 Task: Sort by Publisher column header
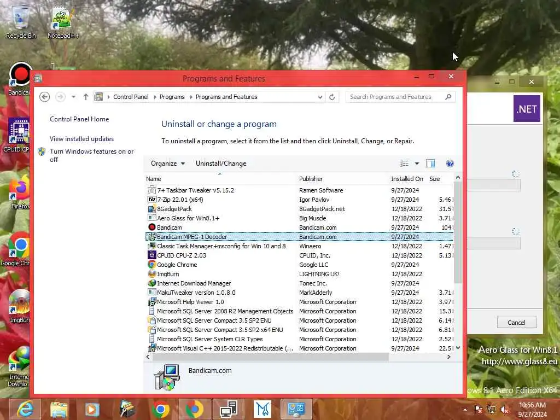click(342, 179)
